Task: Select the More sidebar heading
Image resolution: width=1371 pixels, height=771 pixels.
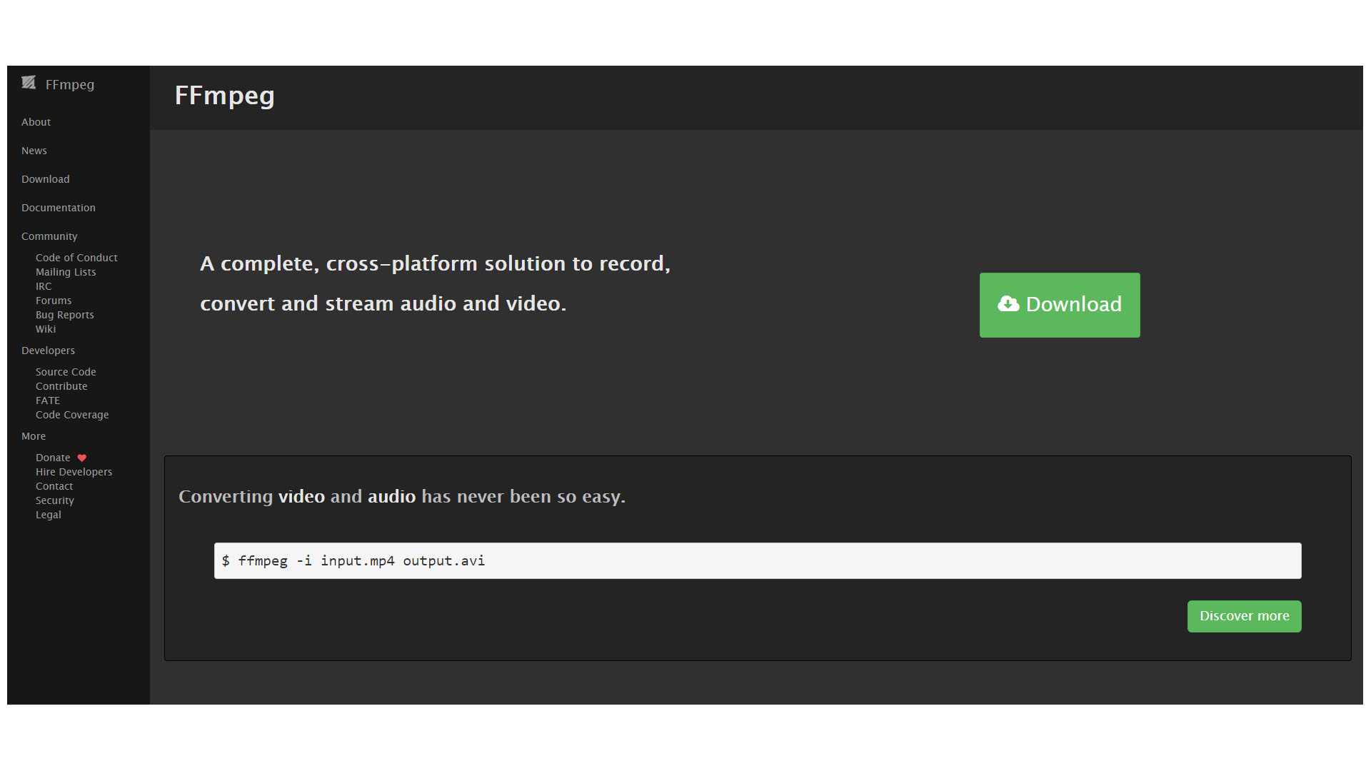Action: pyautogui.click(x=34, y=436)
